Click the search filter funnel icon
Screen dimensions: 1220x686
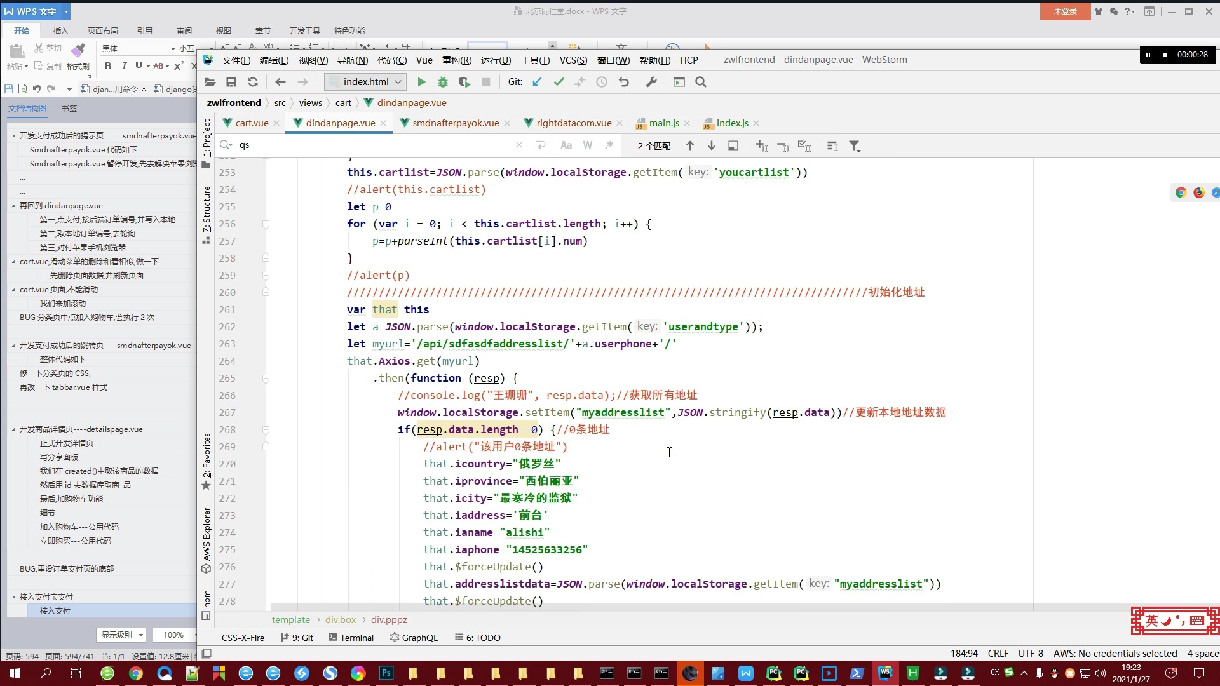pos(855,146)
